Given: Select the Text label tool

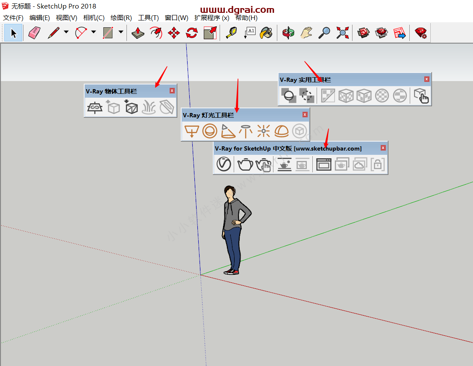Looking at the screenshot, I should point(250,33).
